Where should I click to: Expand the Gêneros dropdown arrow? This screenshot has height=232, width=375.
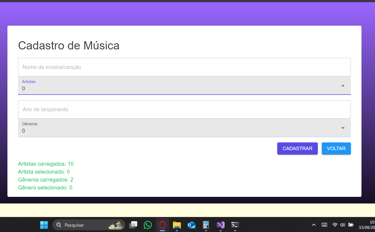click(x=343, y=128)
